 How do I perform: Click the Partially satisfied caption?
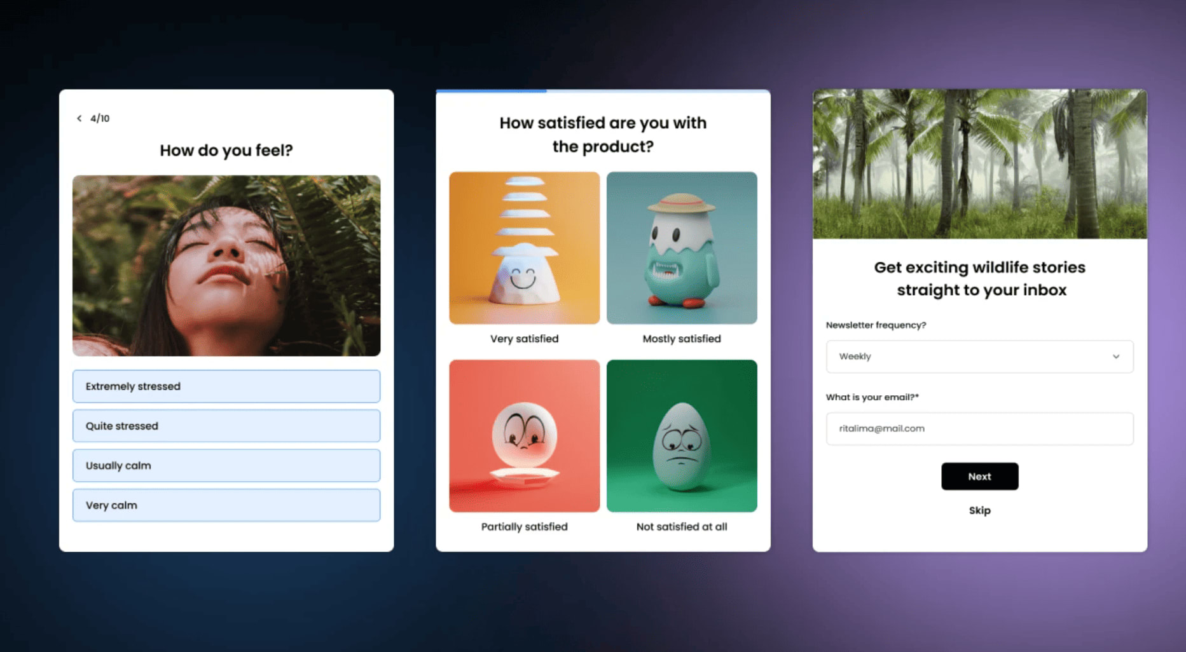click(524, 527)
